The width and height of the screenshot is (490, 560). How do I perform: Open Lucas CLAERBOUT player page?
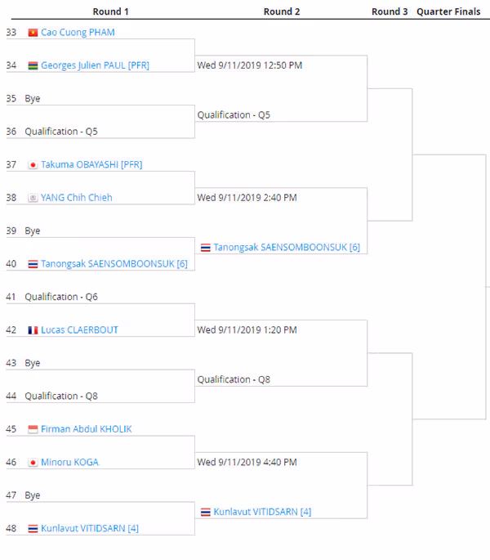(79, 330)
